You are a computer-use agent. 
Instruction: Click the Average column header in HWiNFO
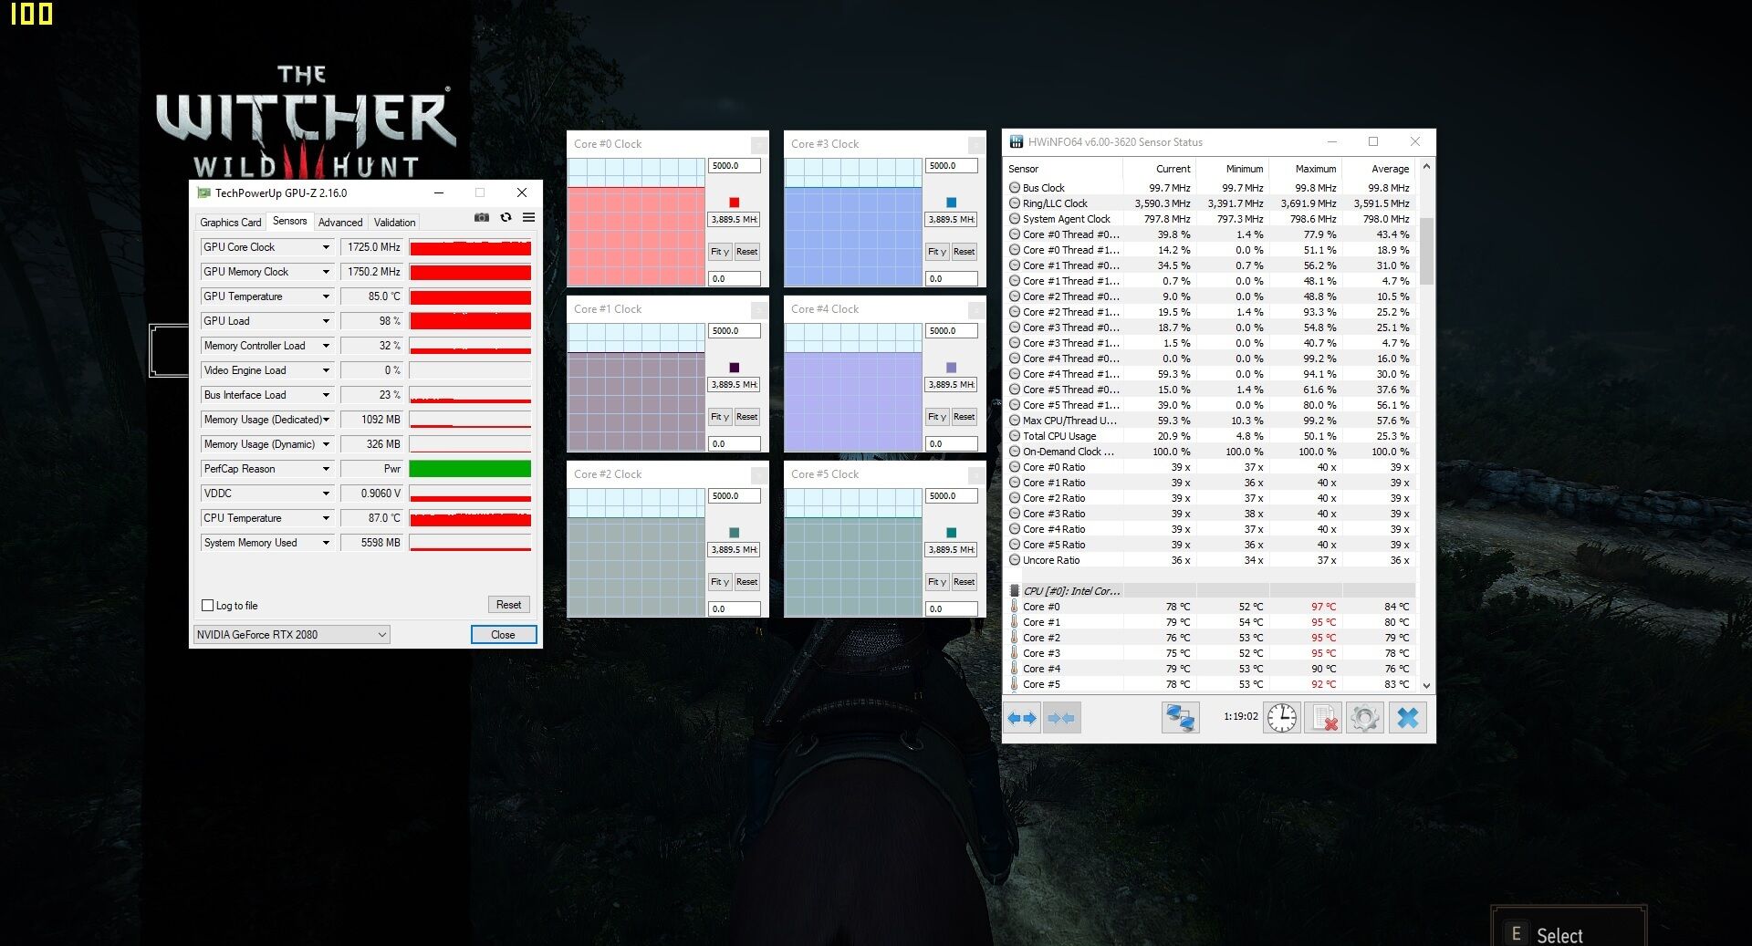click(1379, 168)
